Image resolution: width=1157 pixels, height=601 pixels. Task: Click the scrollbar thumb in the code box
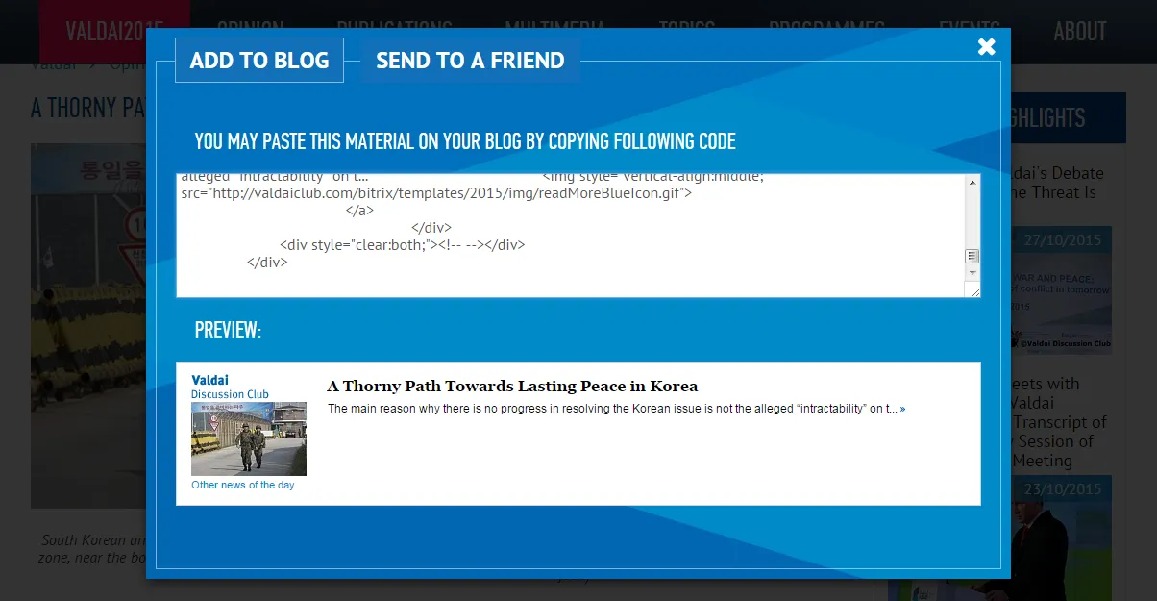[972, 256]
